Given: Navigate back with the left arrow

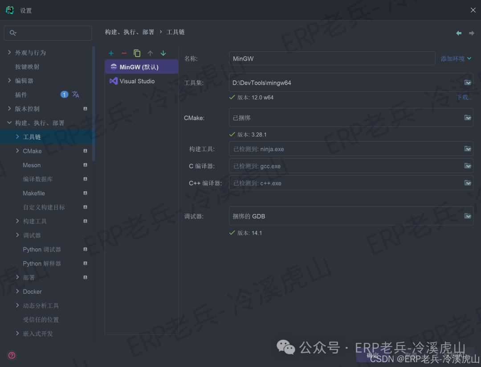Looking at the screenshot, I should [x=459, y=33].
